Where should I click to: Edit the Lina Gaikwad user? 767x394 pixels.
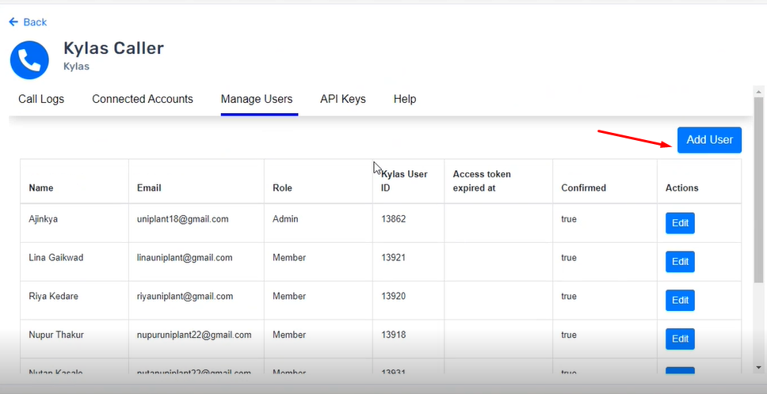pos(680,262)
